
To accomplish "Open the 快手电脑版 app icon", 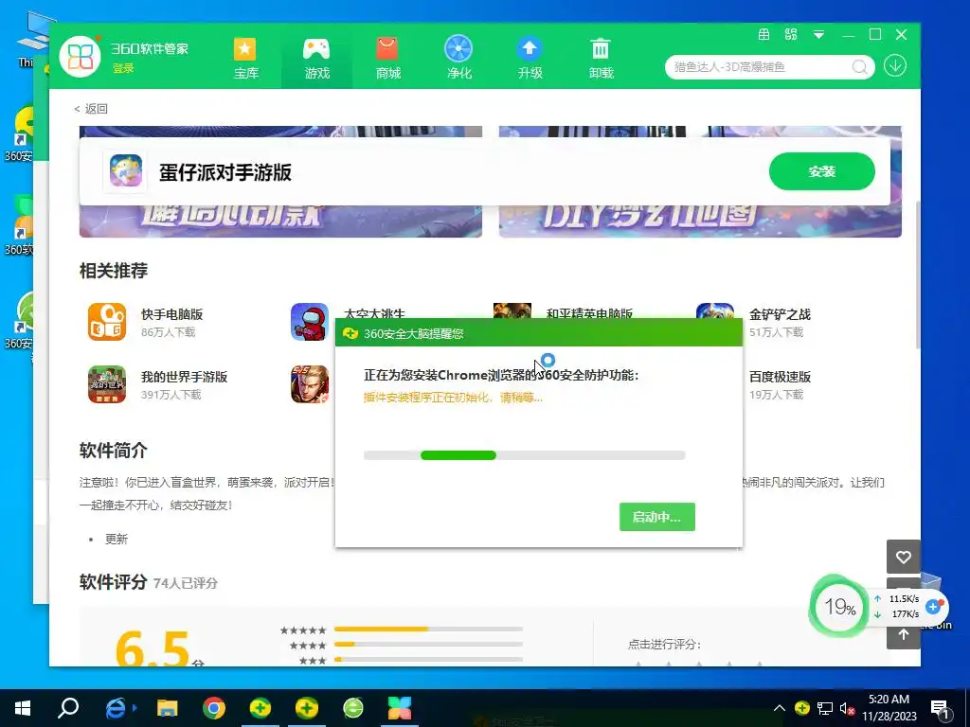I will 107,322.
